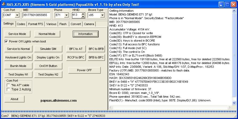
Task: Switch to the Settings tab
Action: point(9,24)
